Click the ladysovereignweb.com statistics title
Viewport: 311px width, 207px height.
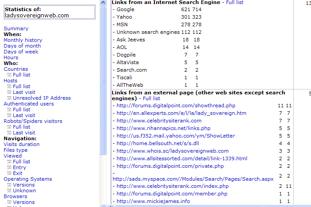click(x=37, y=16)
